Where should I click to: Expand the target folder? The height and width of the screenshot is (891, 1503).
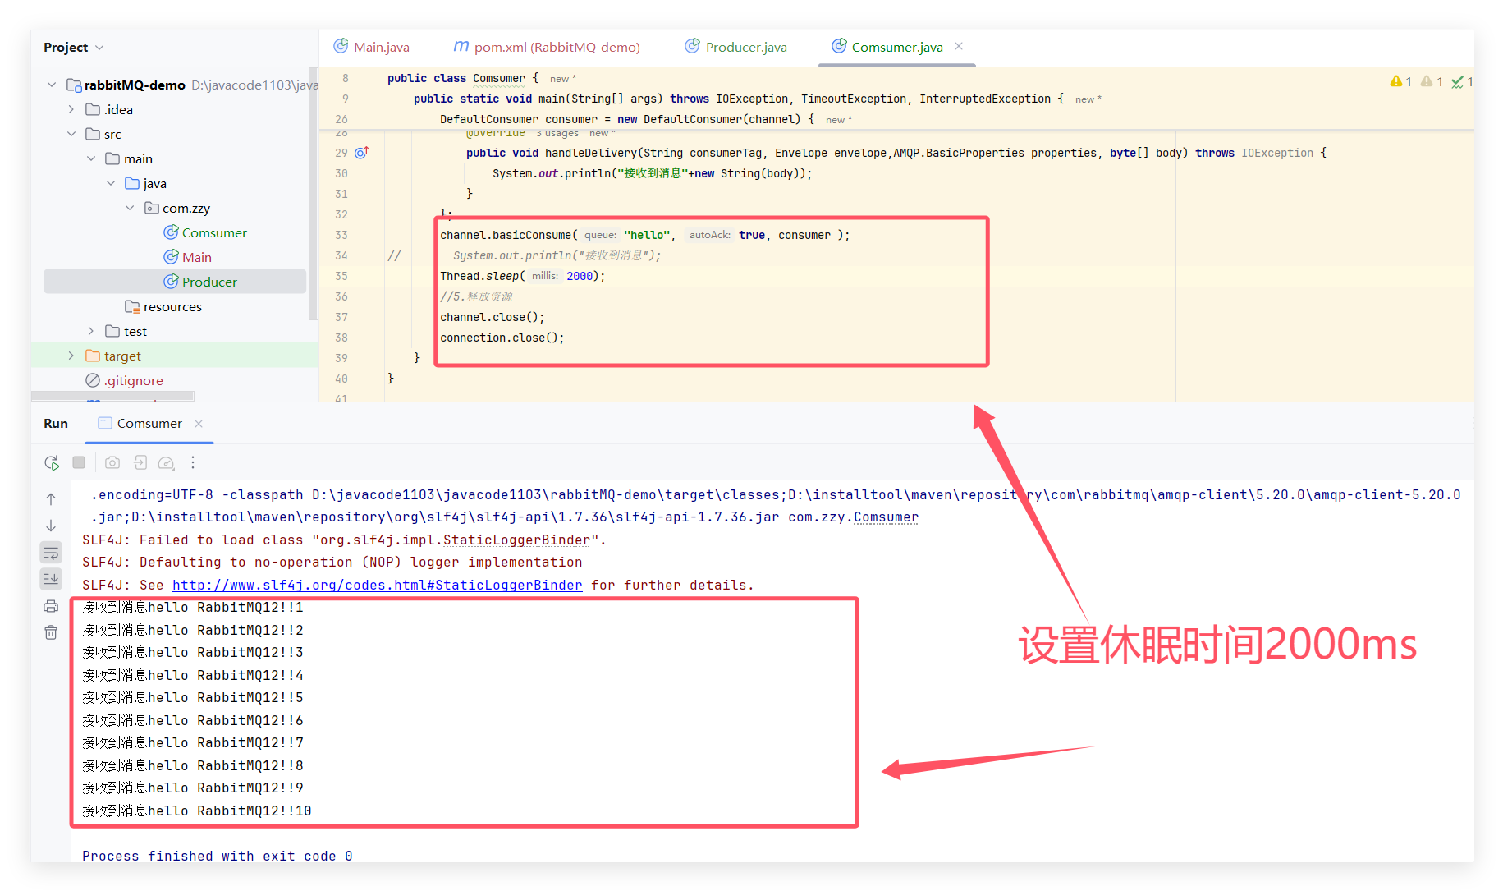point(71,356)
